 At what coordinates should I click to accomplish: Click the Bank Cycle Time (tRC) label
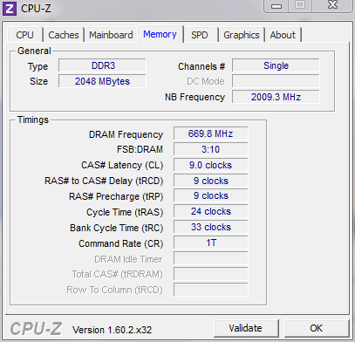116,228
